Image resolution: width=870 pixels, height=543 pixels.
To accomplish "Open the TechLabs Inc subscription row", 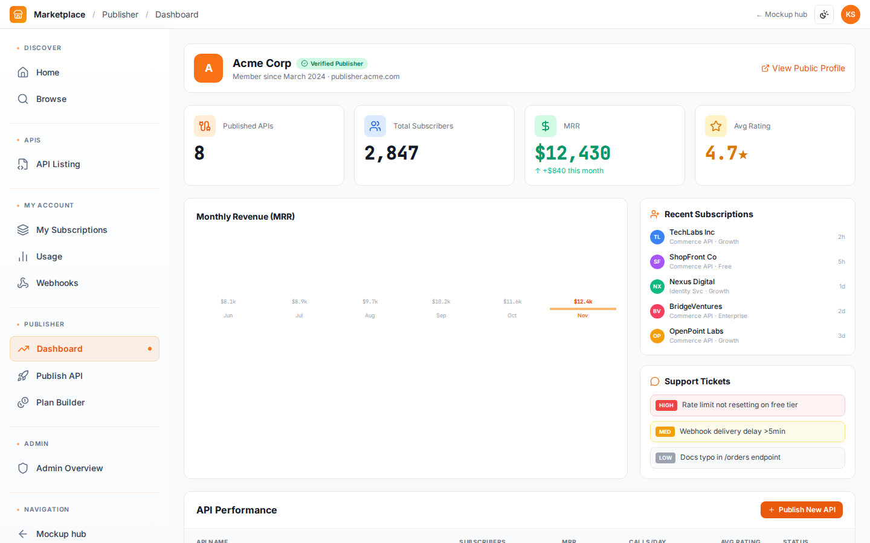I will (747, 237).
